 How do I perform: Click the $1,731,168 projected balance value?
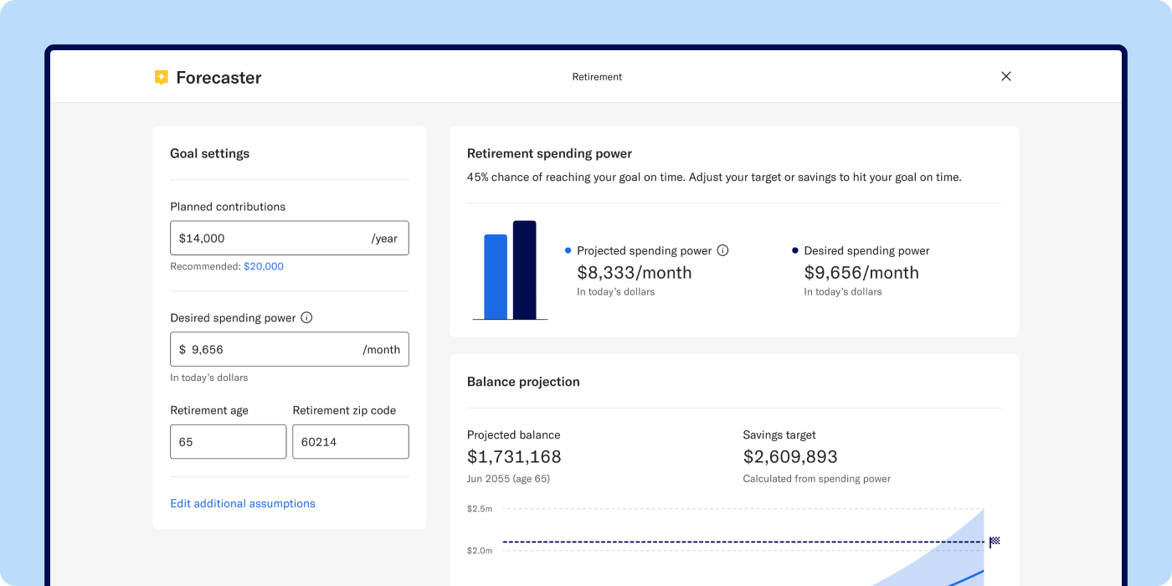[514, 457]
